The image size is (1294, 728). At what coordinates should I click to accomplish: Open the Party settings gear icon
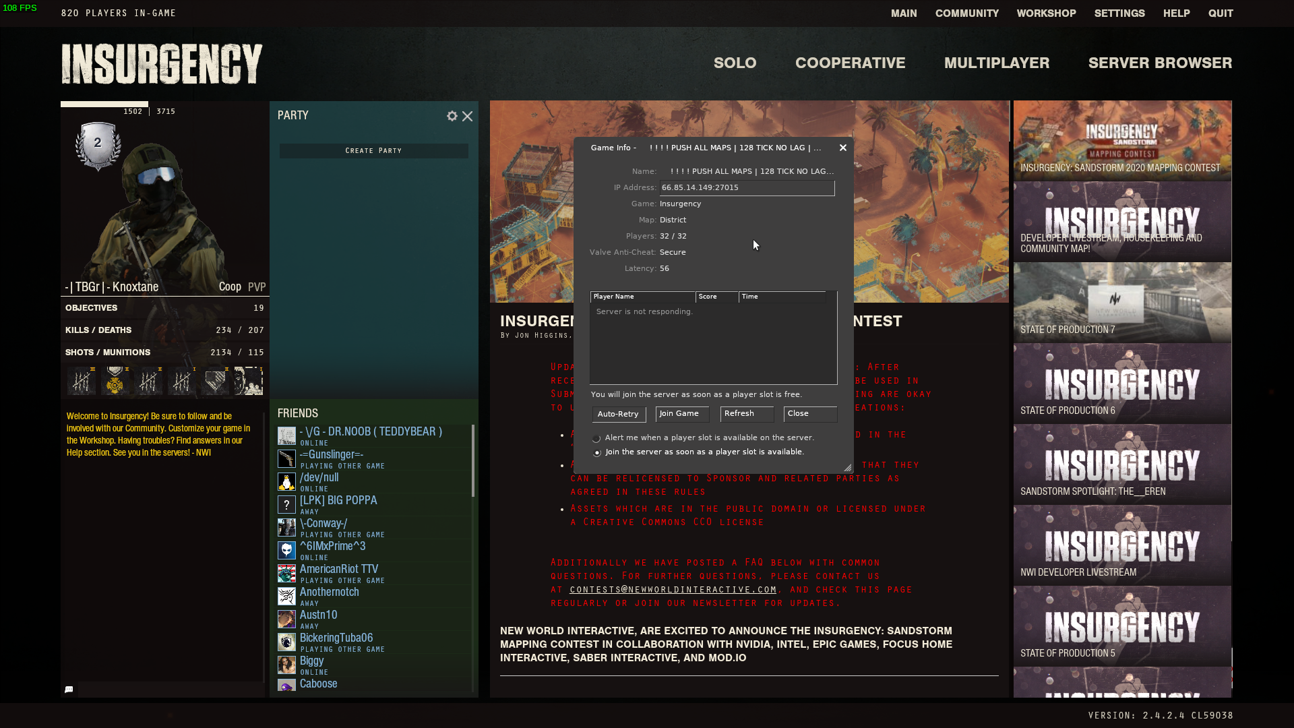(x=452, y=116)
